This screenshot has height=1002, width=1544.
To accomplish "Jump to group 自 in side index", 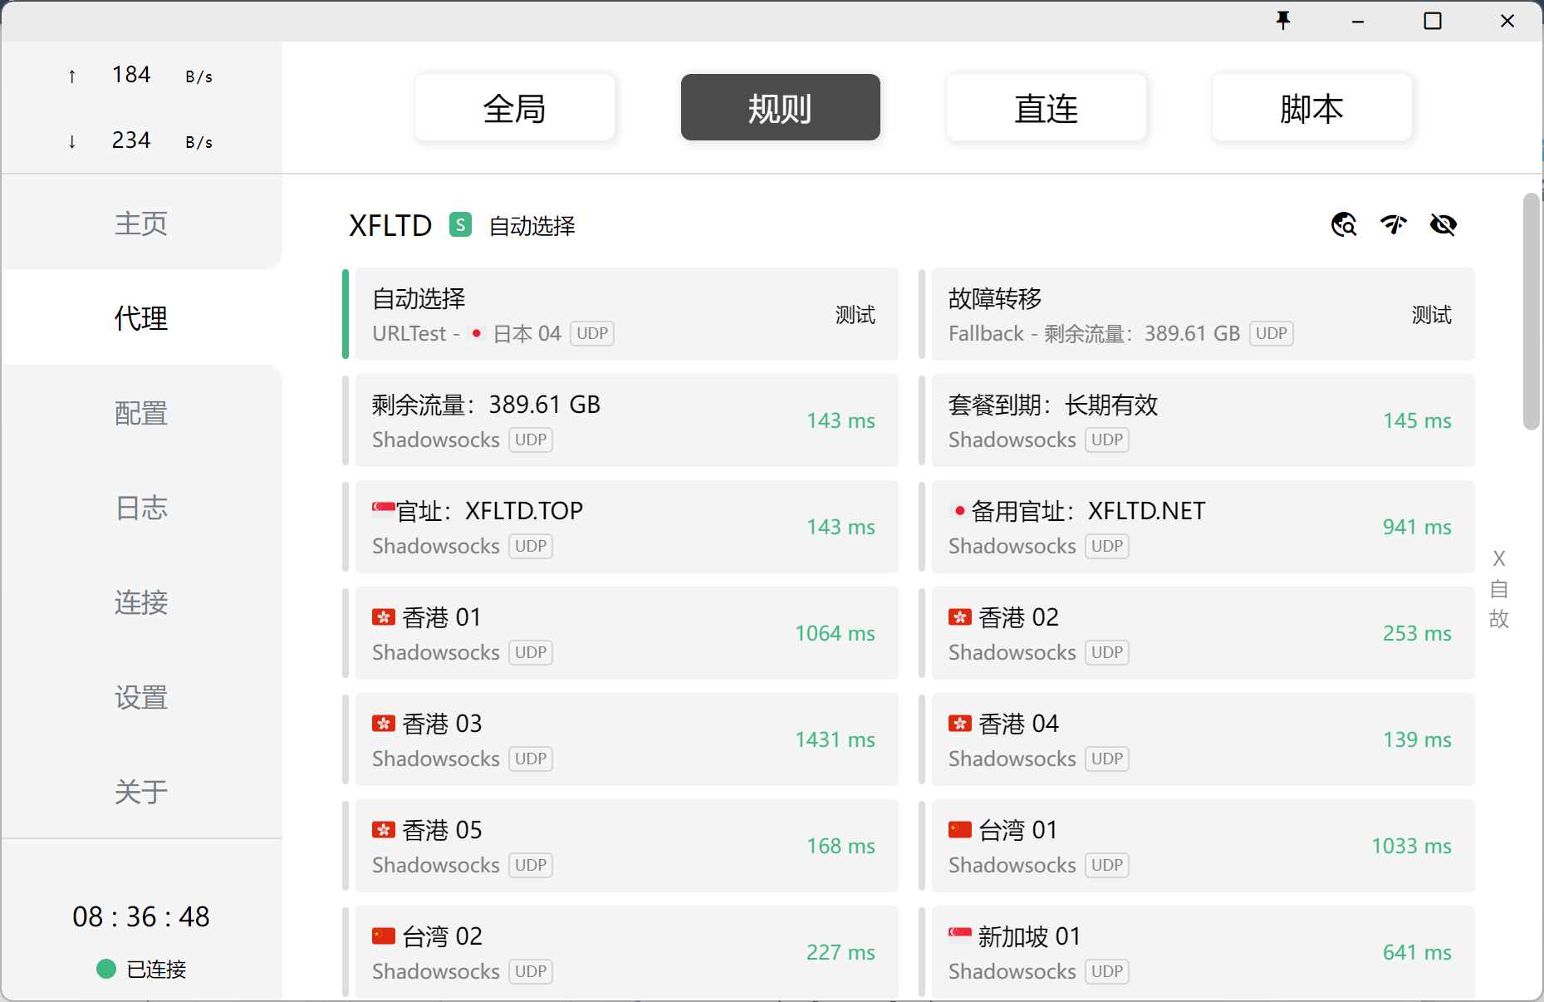I will tap(1499, 589).
